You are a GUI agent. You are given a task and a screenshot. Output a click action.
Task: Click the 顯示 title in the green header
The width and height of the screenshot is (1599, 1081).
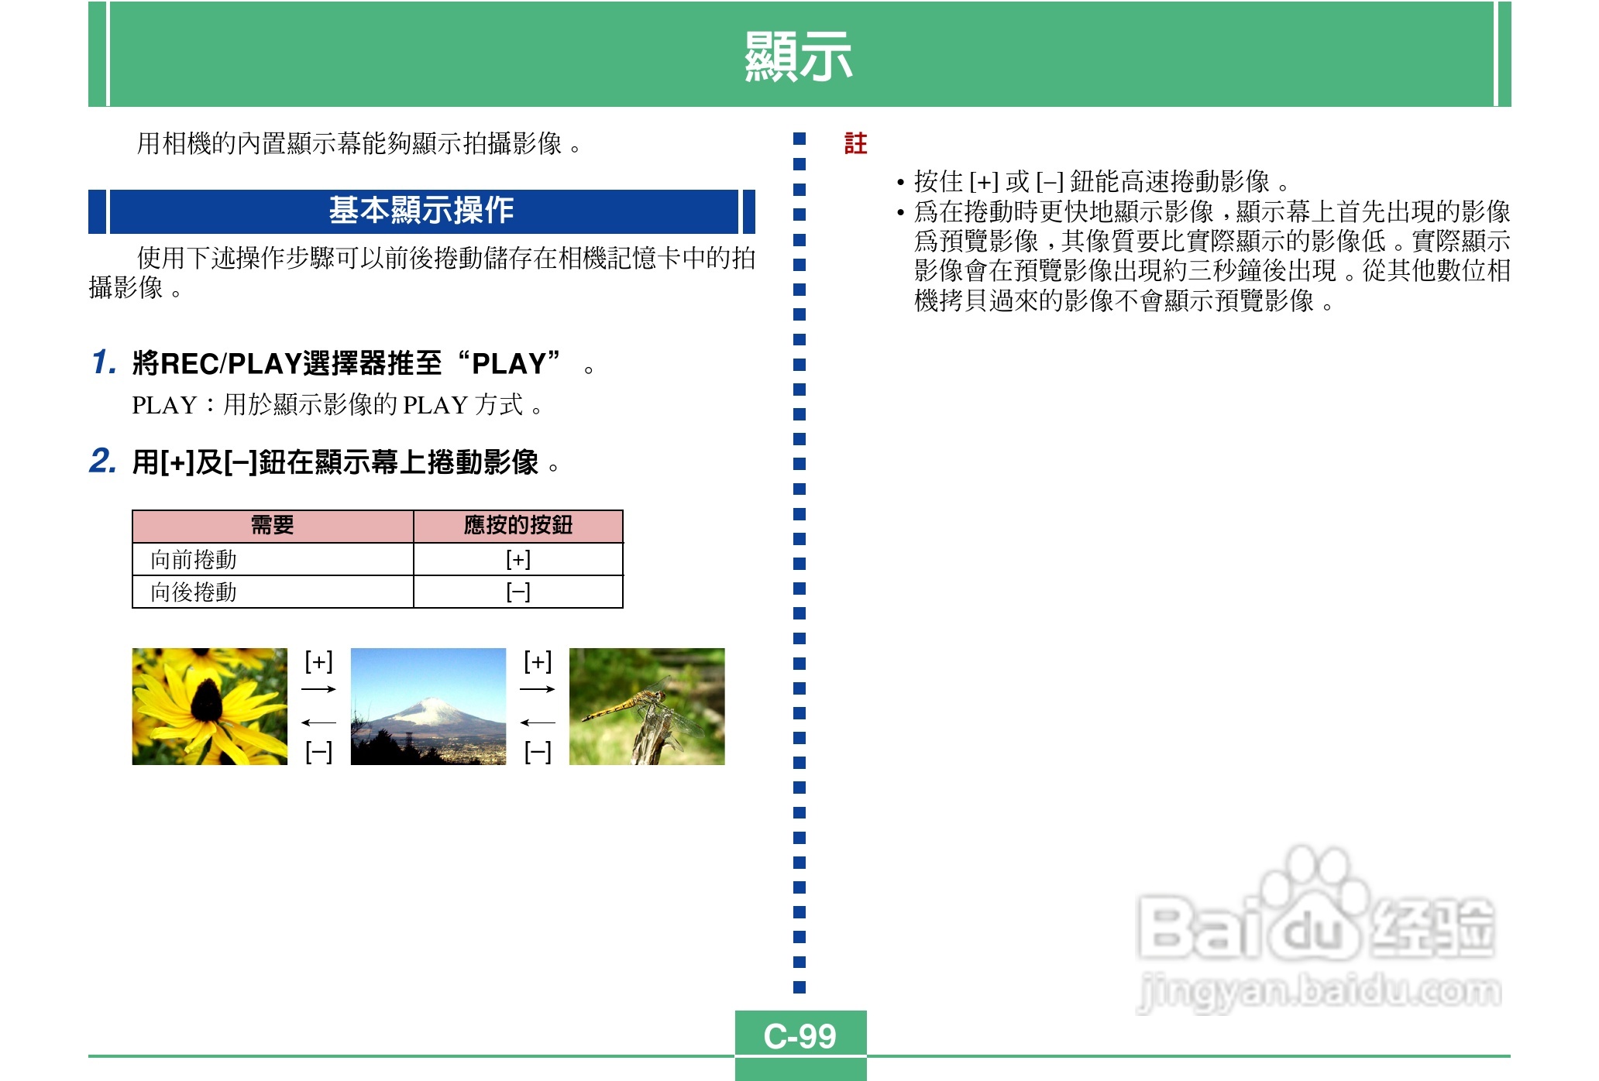[799, 57]
